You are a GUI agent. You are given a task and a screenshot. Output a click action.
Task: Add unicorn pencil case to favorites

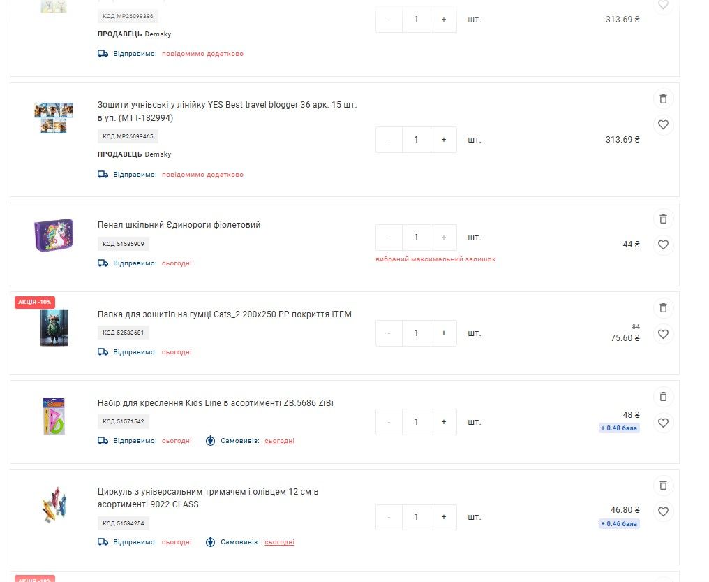663,245
